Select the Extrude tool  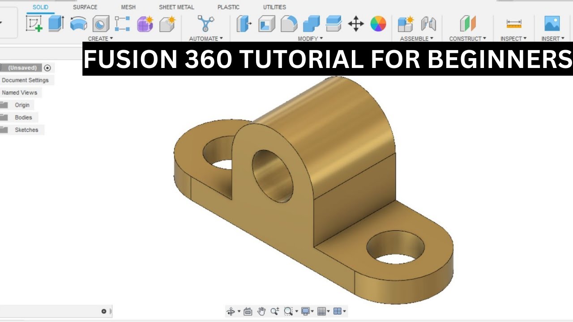[x=56, y=23]
